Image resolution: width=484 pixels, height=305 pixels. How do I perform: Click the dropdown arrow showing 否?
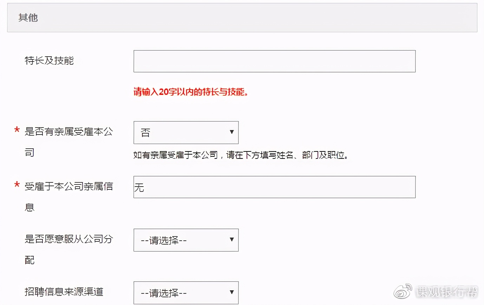coord(232,132)
